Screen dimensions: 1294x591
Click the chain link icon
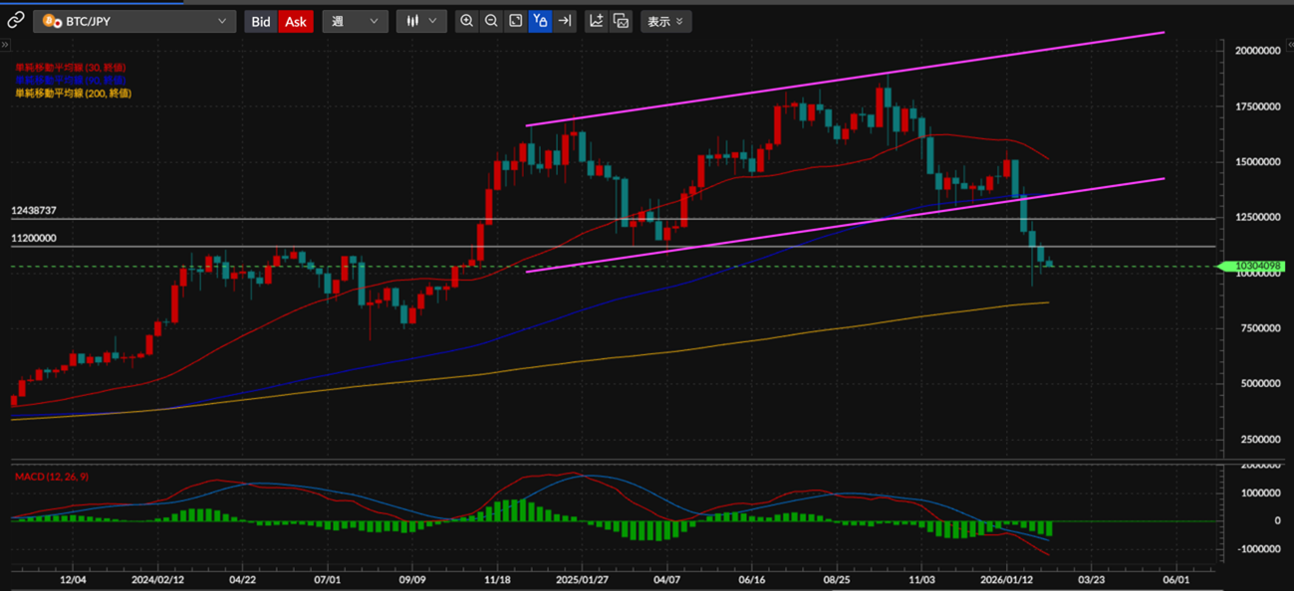point(15,21)
